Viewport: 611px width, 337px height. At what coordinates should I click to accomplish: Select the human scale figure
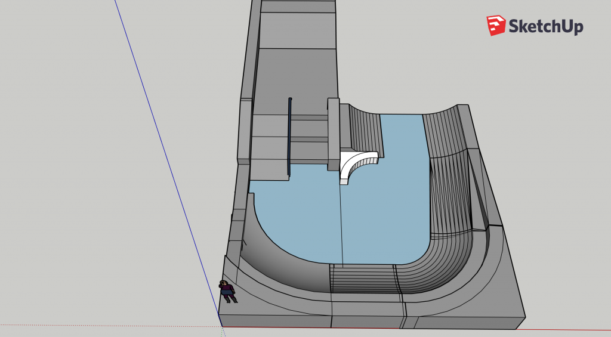227,291
